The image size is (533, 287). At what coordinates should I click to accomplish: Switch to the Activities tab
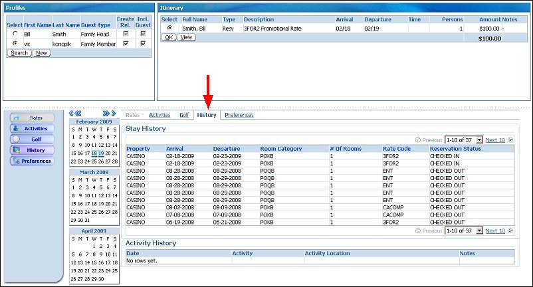click(160, 115)
